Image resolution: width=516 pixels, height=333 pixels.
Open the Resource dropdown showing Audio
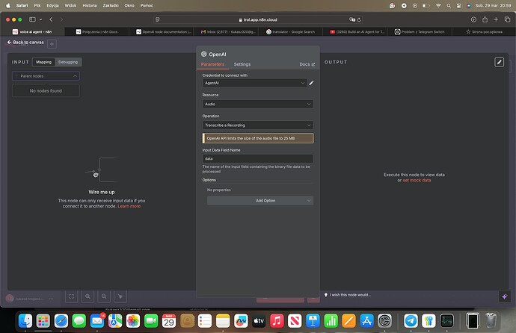pos(258,104)
